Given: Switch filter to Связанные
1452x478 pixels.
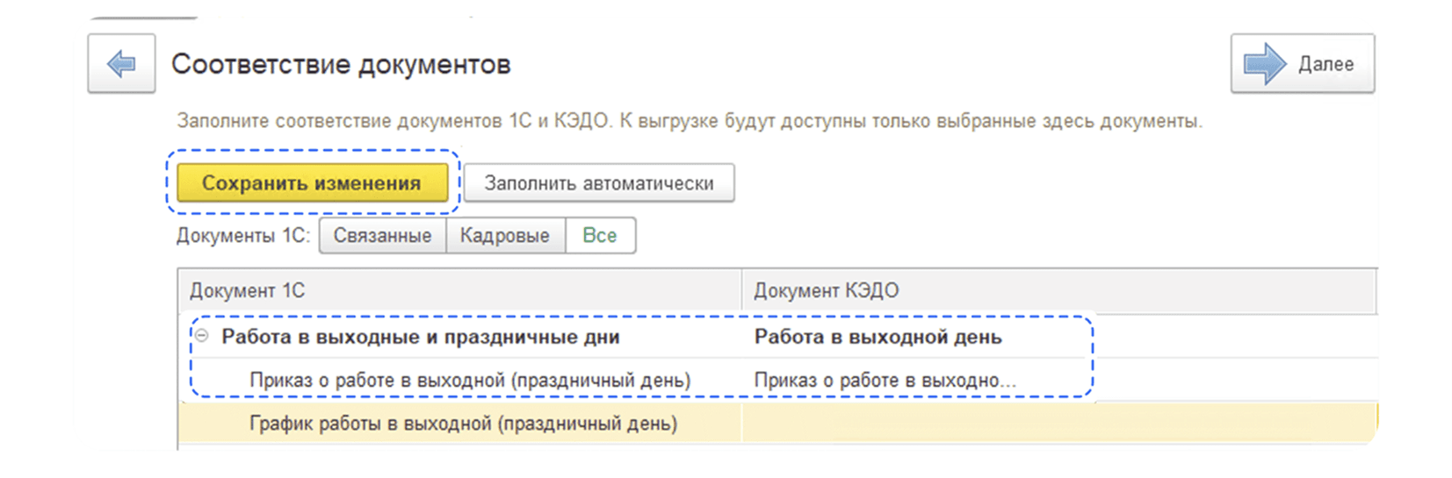Looking at the screenshot, I should pos(383,236).
